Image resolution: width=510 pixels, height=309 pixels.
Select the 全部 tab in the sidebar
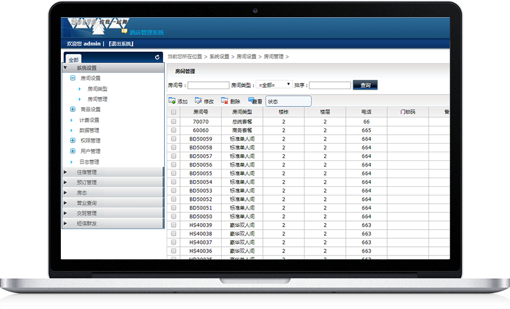[x=74, y=60]
